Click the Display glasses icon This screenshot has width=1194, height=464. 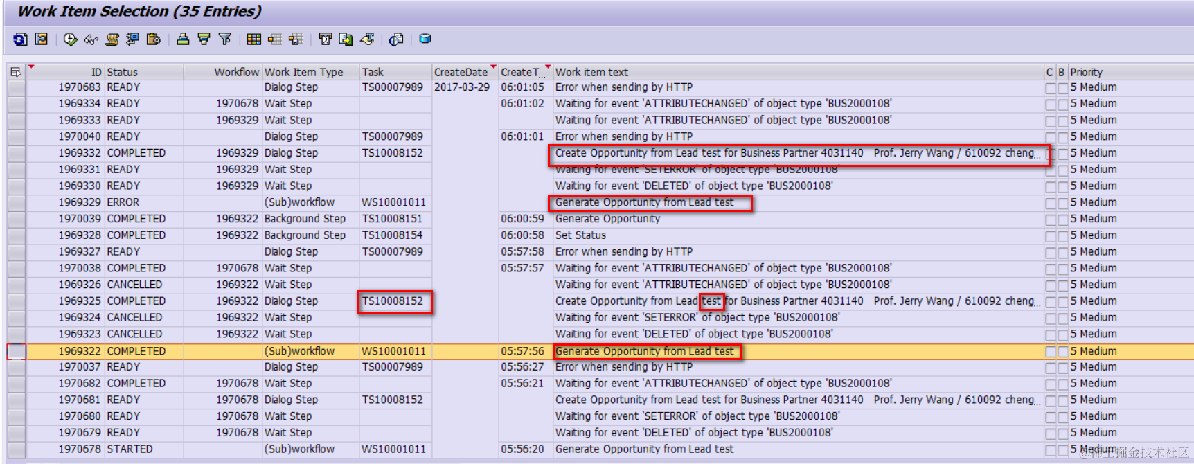[x=91, y=39]
